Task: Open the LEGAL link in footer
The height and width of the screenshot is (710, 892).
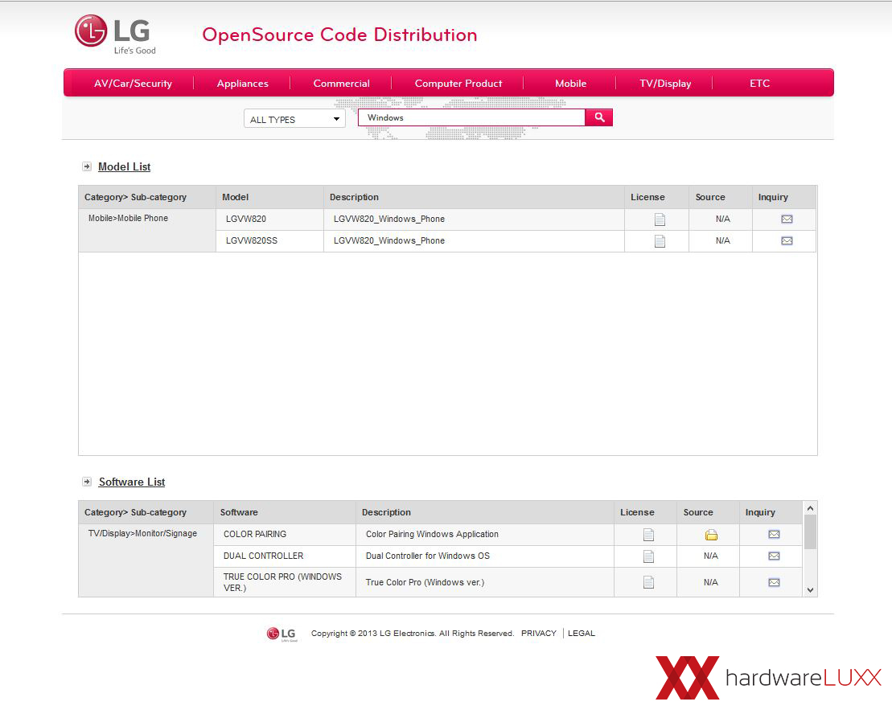Action: [x=582, y=633]
